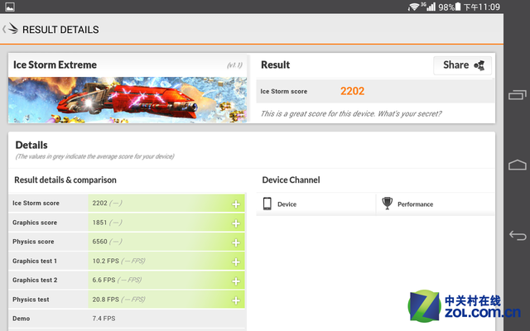
Task: Open the Device tab in Device Channel
Action: [316, 204]
